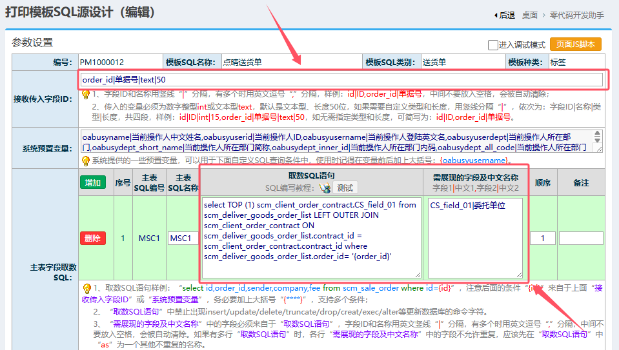Click the 顺序 input containing 1

coord(542,238)
